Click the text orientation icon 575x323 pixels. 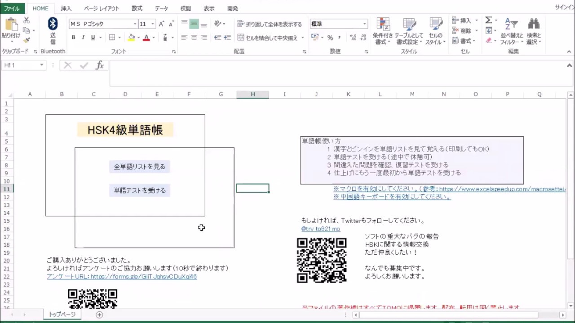[217, 24]
